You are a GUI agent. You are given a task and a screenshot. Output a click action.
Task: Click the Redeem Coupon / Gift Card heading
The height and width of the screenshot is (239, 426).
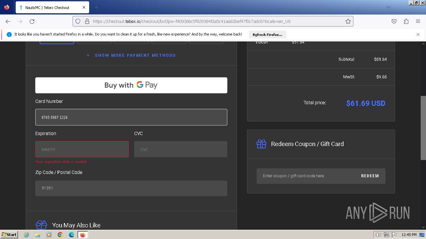click(307, 144)
